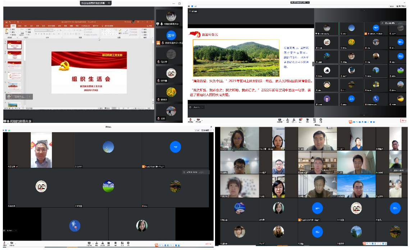Toggle microphone in the blue-shirt man's meeting window
Image resolution: width=411 pixels, height=250 pixels.
tap(5, 243)
